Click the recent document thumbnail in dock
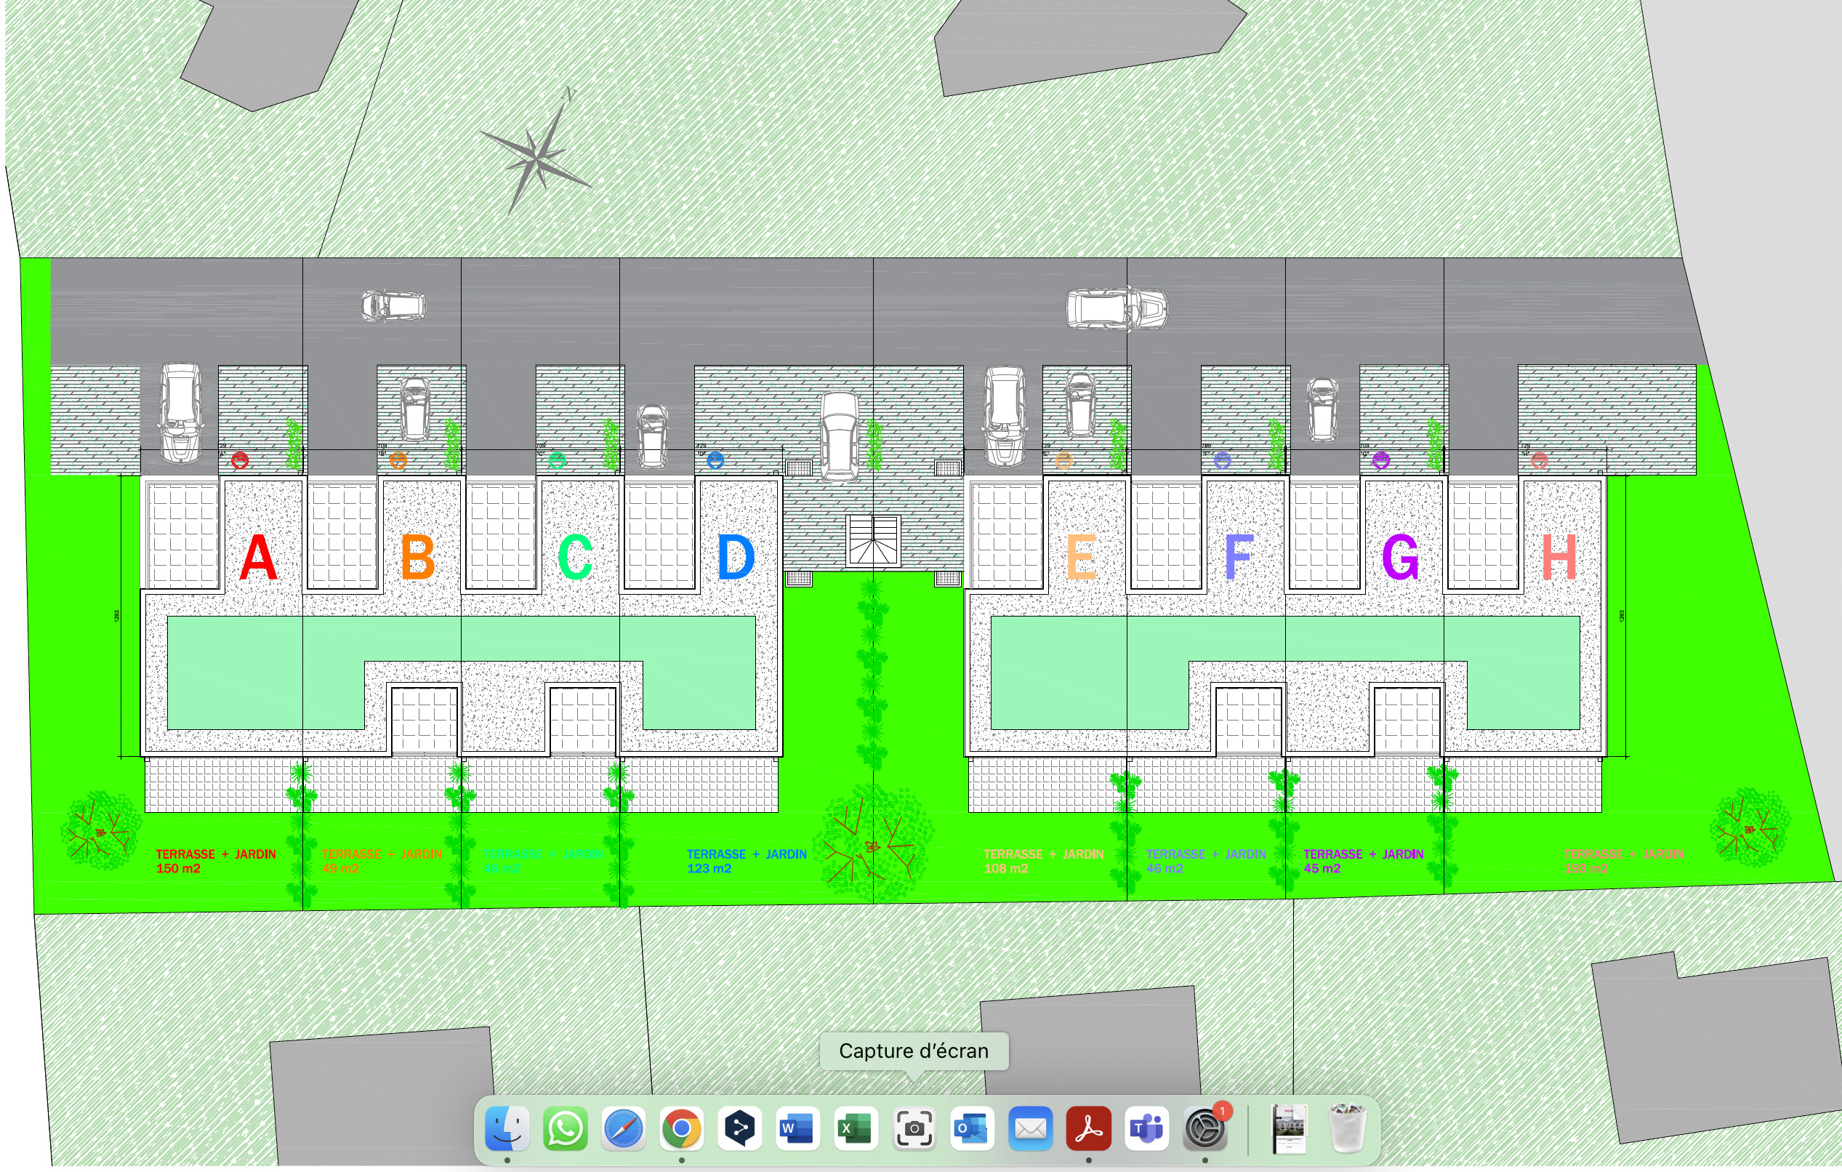The height and width of the screenshot is (1172, 1842). click(1290, 1128)
